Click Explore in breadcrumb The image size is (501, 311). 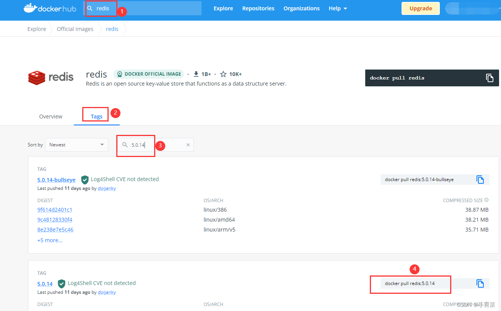coord(37,29)
